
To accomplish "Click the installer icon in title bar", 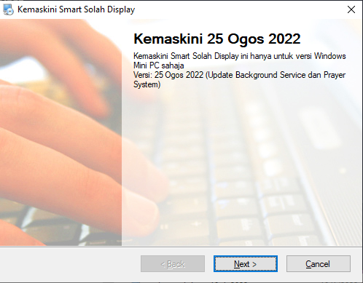I will click(x=8, y=9).
